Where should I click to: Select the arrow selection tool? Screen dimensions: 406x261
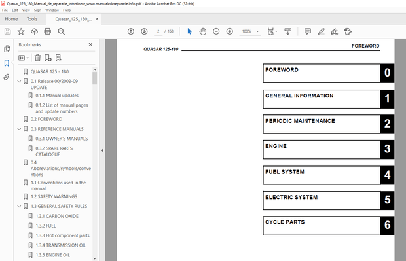[189, 31]
